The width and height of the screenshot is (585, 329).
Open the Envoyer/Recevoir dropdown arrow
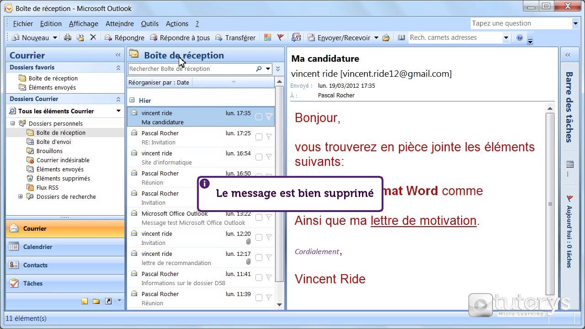376,38
